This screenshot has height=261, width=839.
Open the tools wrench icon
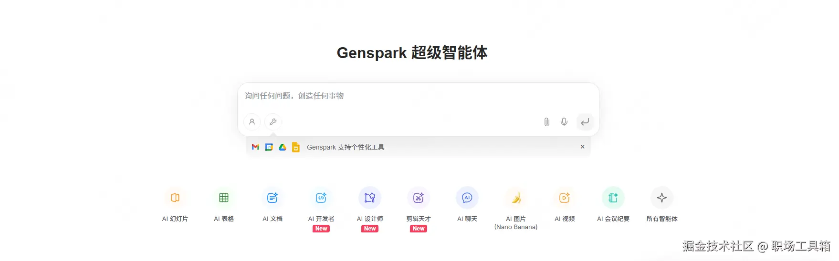pyautogui.click(x=273, y=122)
